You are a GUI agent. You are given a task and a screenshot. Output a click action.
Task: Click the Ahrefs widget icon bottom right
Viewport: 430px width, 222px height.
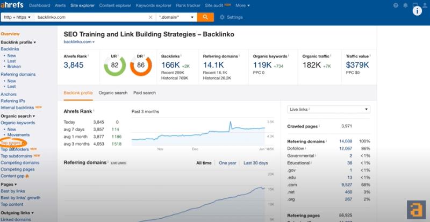coord(416,210)
